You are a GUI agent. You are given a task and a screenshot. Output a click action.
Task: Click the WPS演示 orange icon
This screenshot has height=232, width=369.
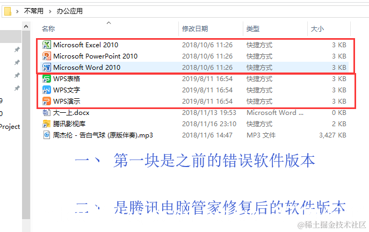[x=47, y=101]
